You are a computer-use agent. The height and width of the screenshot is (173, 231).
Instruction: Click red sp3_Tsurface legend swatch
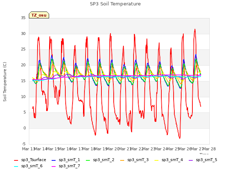click(x=16, y=160)
